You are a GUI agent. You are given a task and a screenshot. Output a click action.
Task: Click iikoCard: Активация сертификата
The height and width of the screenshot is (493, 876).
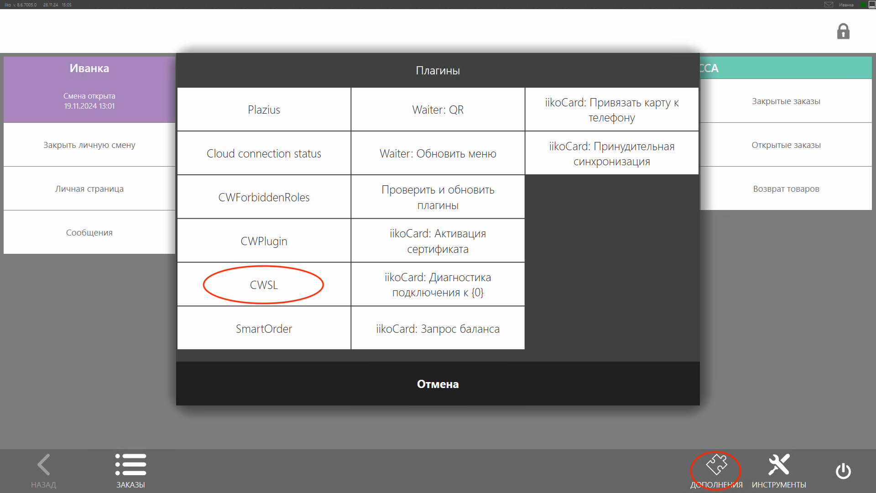point(438,241)
